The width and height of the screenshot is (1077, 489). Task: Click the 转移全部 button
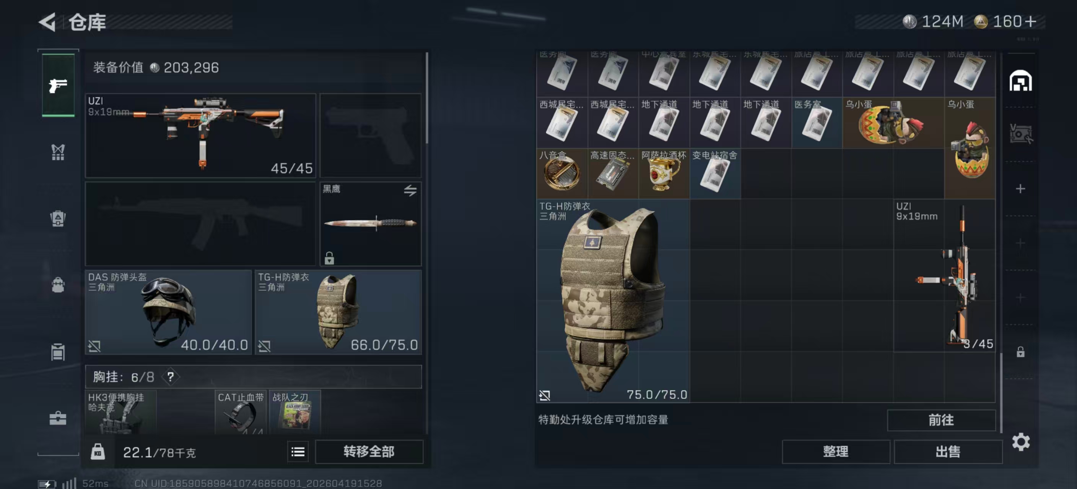coord(369,452)
